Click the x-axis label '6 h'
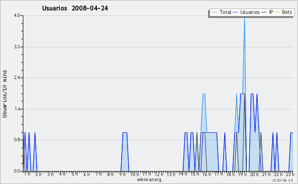The width and height of the screenshot is (298, 184). 86,174
